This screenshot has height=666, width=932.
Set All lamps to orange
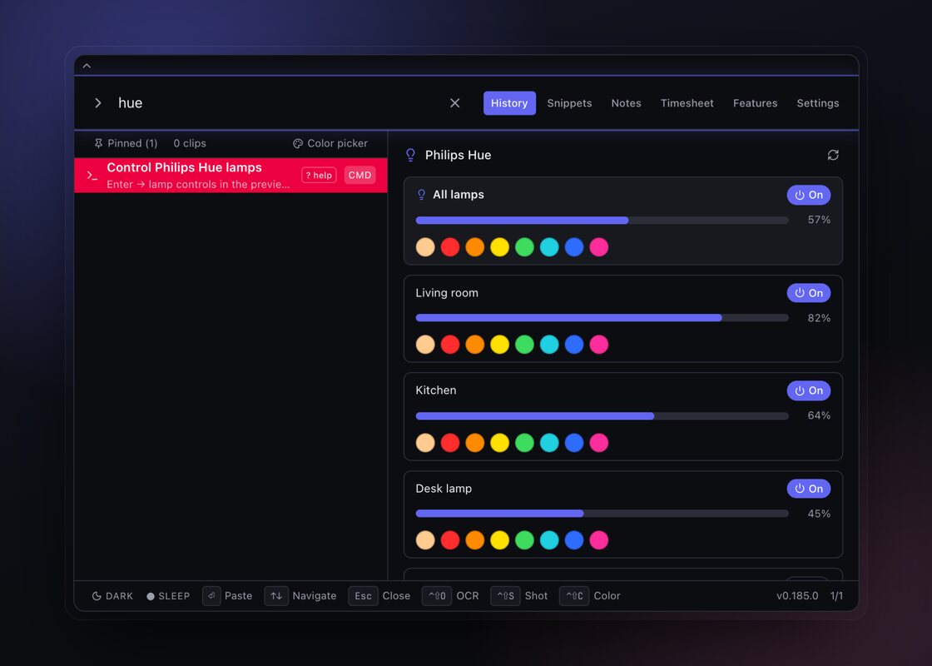pyautogui.click(x=475, y=246)
